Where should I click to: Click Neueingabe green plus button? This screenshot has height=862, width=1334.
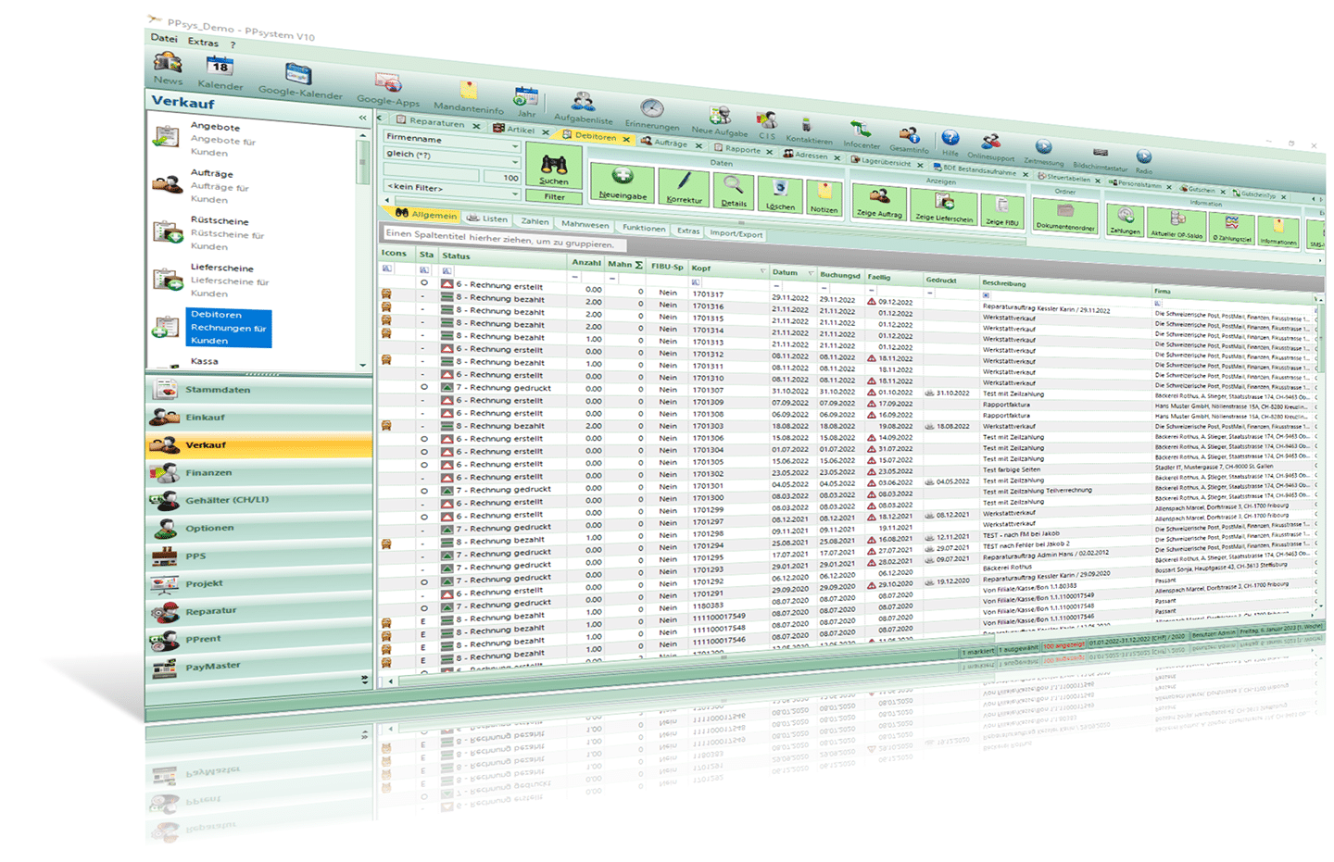point(623,181)
